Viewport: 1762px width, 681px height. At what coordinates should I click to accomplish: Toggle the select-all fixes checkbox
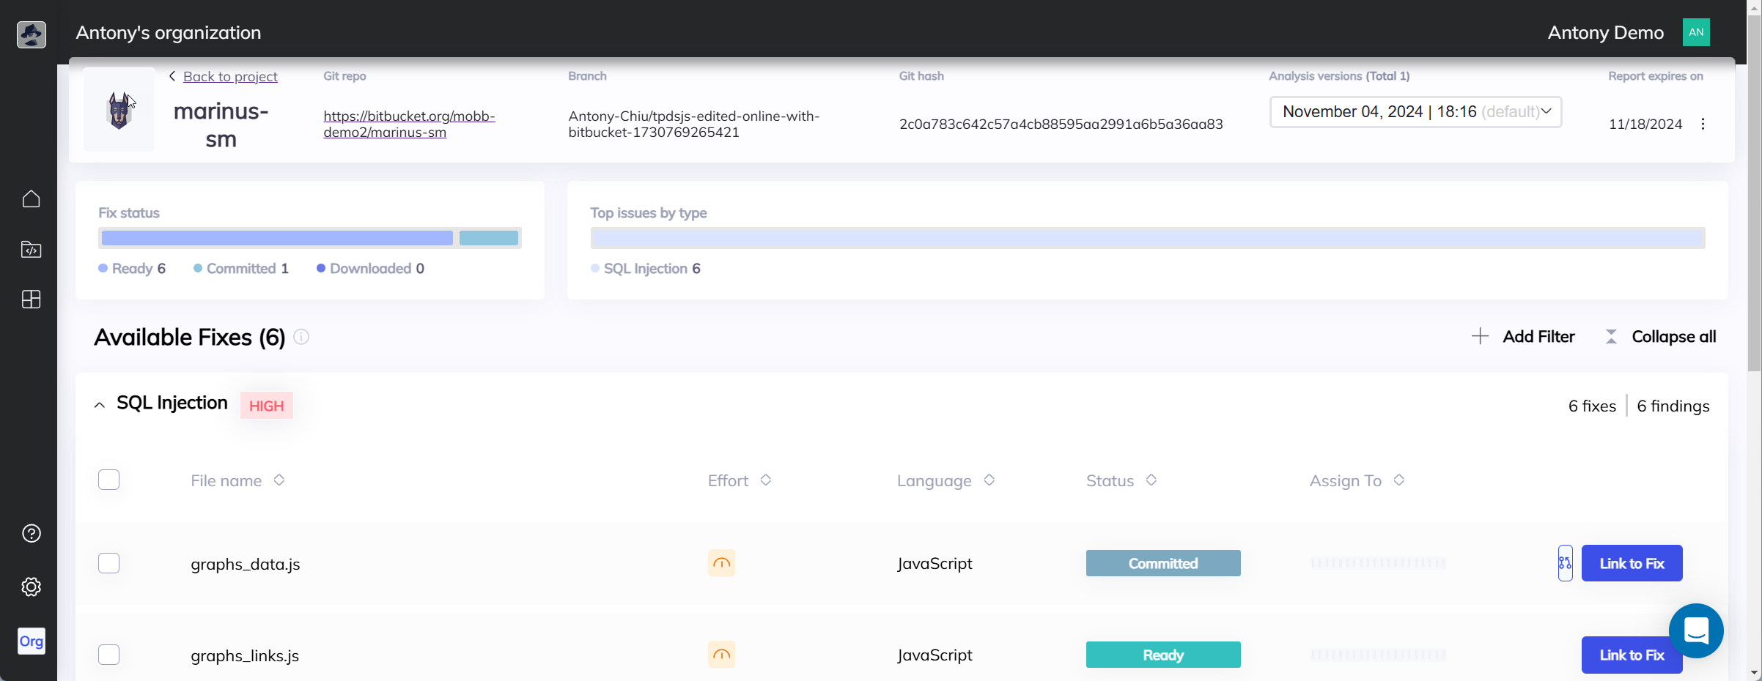coord(108,480)
